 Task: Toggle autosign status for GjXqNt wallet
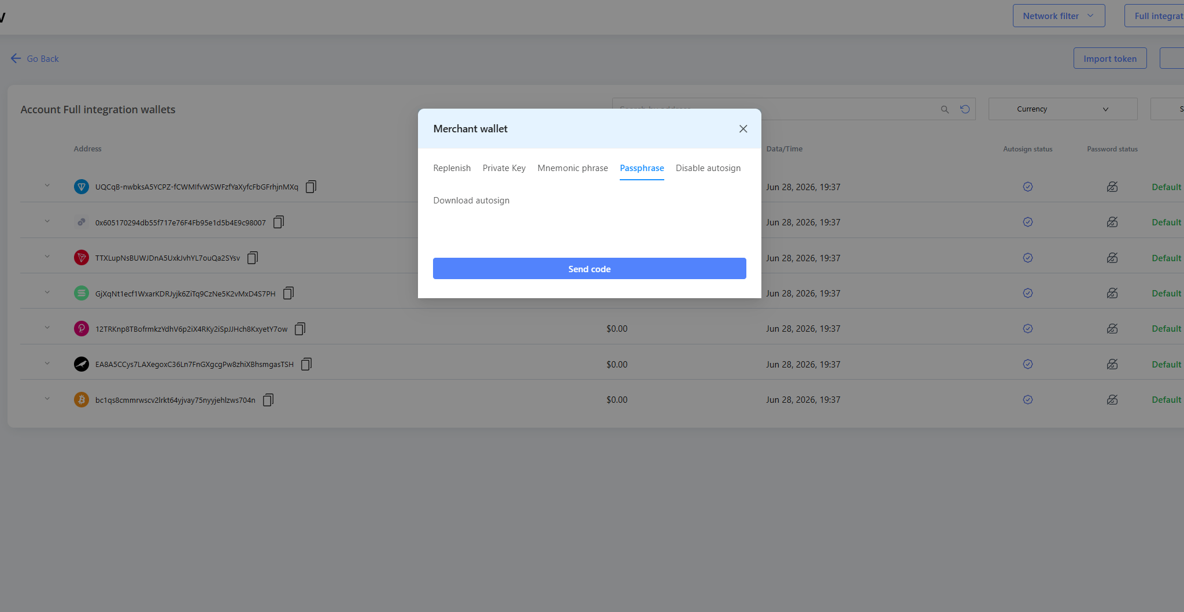click(1028, 293)
